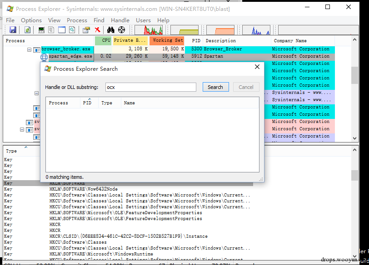Open the System Information graph icon
The image size is (369, 265).
[x=41, y=30]
